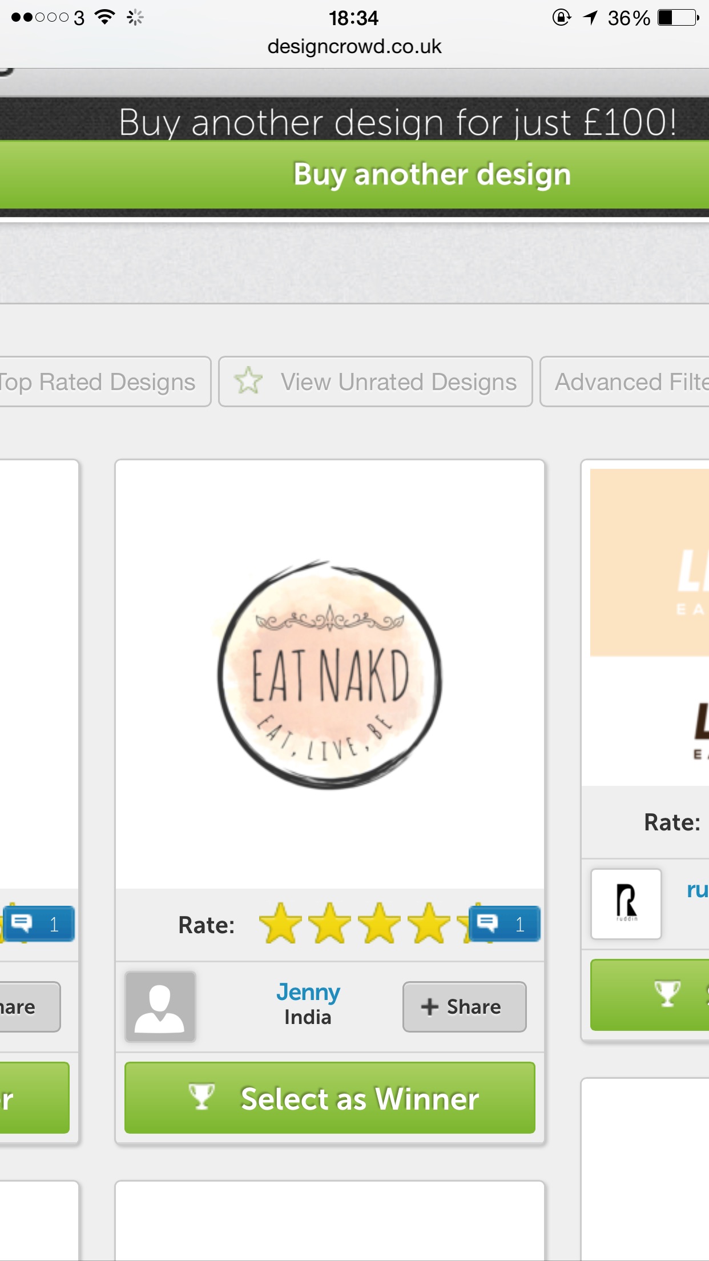Switch to View Unrated Designs
This screenshot has height=1261, width=709.
(x=376, y=381)
